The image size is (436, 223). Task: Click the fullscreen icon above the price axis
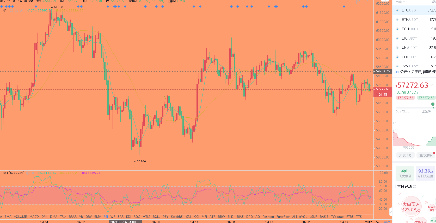pyautogui.click(x=367, y=2)
